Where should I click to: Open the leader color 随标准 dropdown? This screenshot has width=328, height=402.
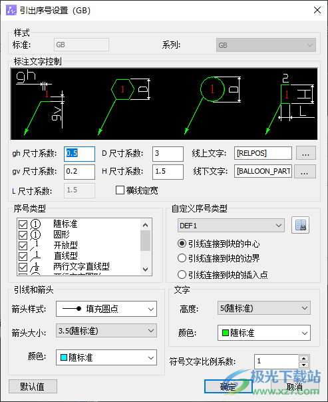(106, 357)
